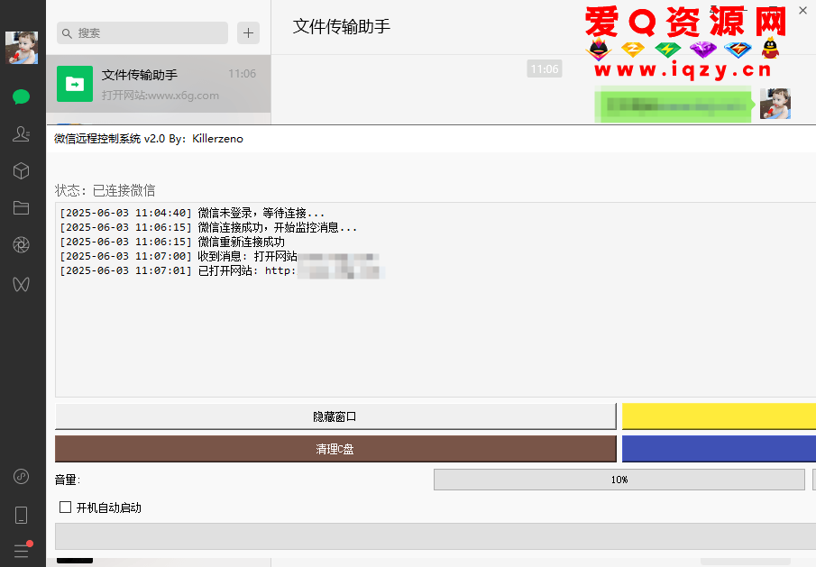Click the 状态: 已连接微信 status label
816x567 pixels.
coord(105,191)
